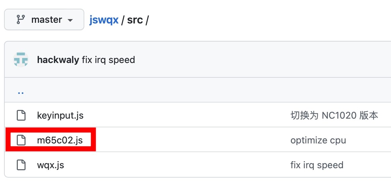Screen dimensions: 391x189
Task: Click the git branch icon on master button
Action: (20, 20)
